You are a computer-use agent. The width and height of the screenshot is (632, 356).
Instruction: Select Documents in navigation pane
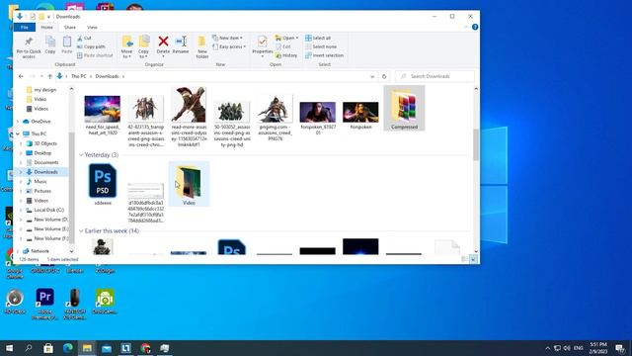coord(46,162)
